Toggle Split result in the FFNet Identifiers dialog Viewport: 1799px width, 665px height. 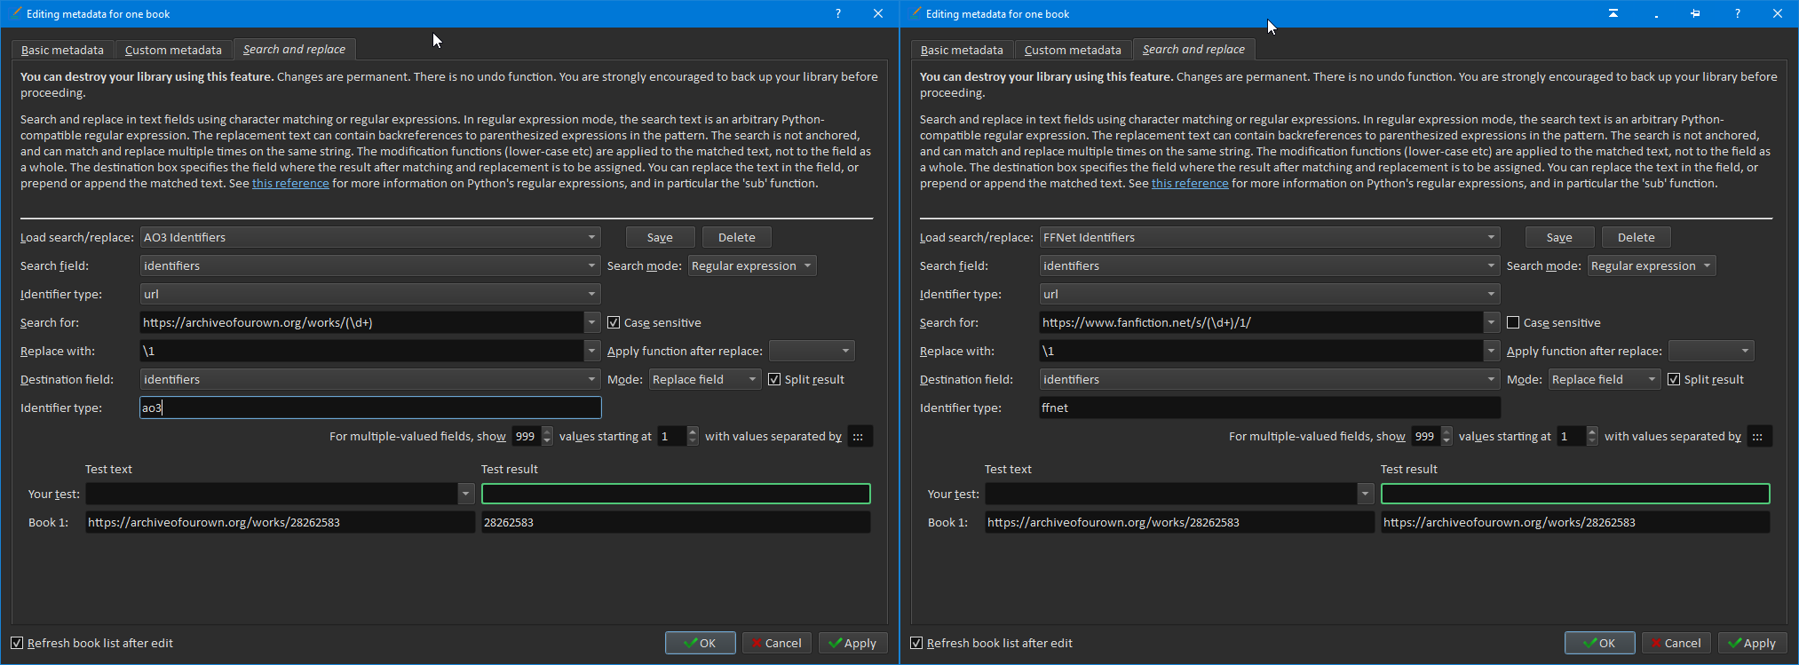(x=1674, y=379)
